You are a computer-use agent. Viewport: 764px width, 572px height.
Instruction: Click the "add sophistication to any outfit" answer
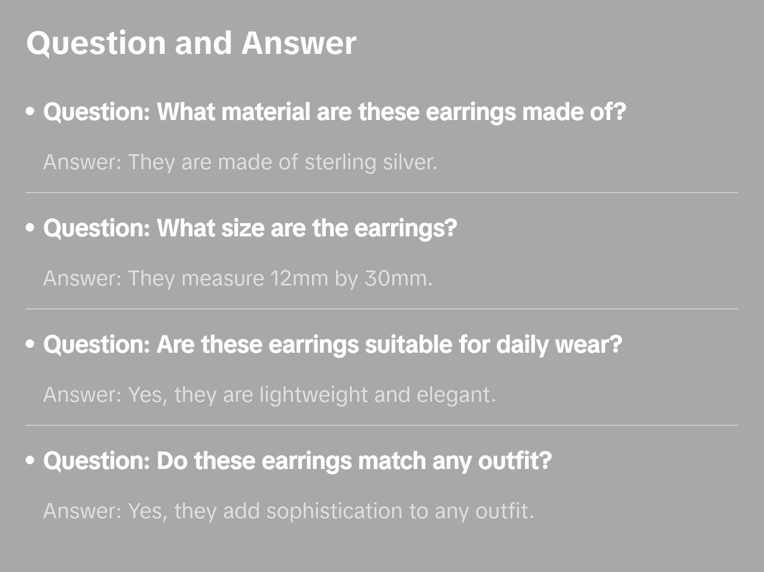pyautogui.click(x=289, y=511)
